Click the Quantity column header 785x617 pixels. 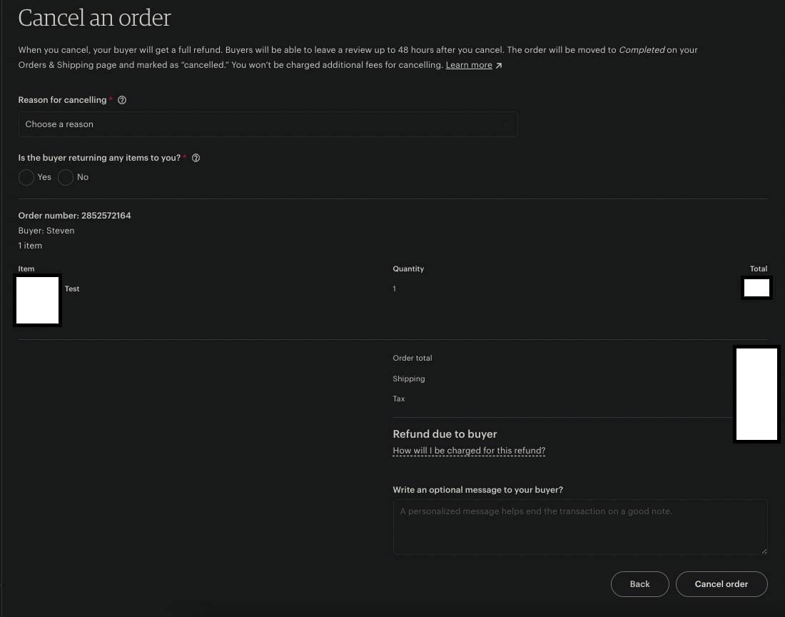pos(408,269)
